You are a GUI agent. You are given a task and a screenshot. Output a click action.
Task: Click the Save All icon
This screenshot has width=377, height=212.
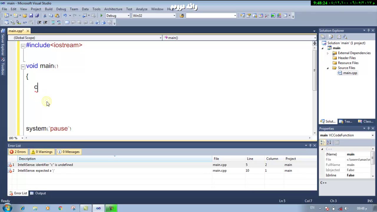[x=37, y=16]
